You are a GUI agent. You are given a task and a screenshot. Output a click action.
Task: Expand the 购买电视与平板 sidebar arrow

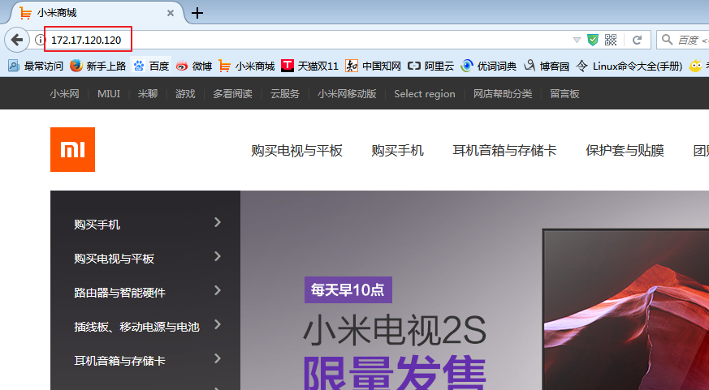(x=218, y=256)
